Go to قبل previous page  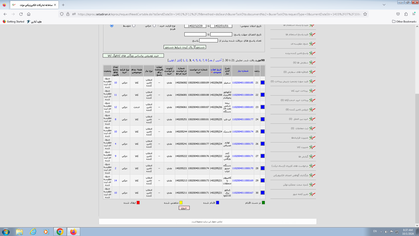(x=179, y=60)
